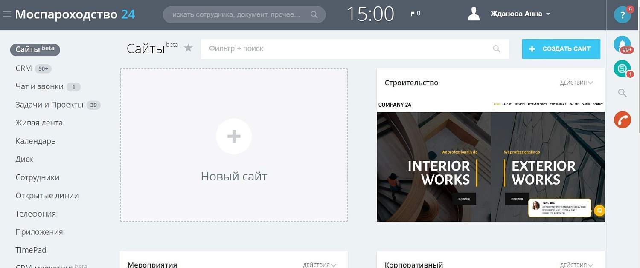Open the green messenger icon with badge 1
Screen dimensions: 640x268
pos(622,68)
